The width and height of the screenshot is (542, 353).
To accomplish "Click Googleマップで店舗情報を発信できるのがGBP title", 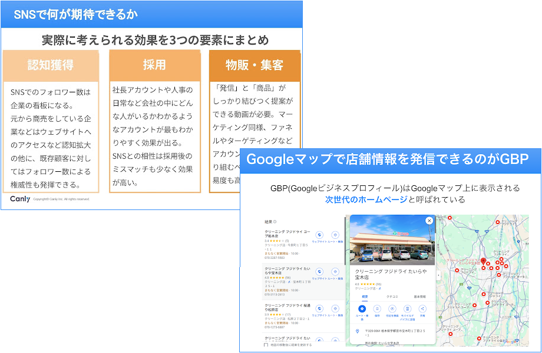I will tap(388, 159).
